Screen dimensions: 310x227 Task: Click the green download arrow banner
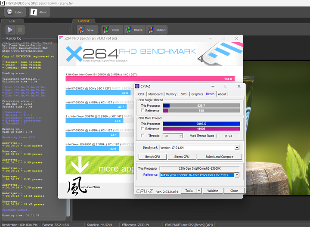pyautogui.click(x=99, y=165)
